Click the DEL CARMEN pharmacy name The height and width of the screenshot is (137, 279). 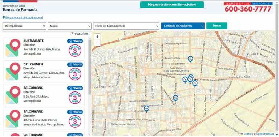[x=33, y=64]
